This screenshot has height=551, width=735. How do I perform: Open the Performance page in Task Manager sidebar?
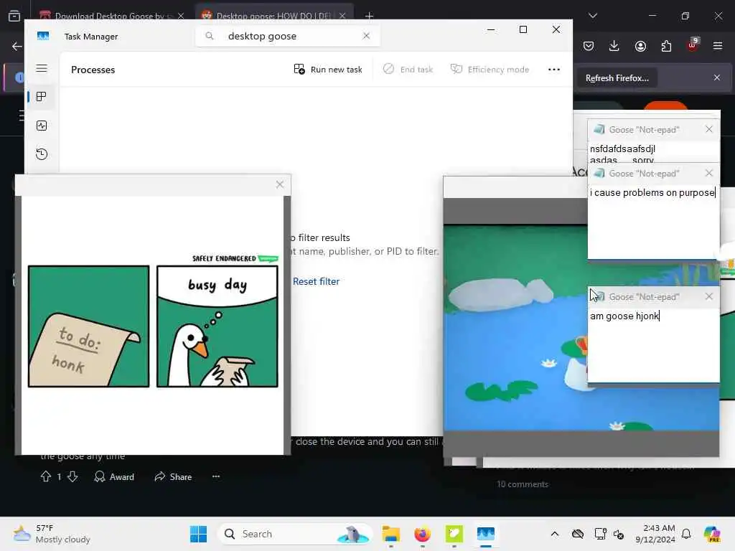[41, 126]
